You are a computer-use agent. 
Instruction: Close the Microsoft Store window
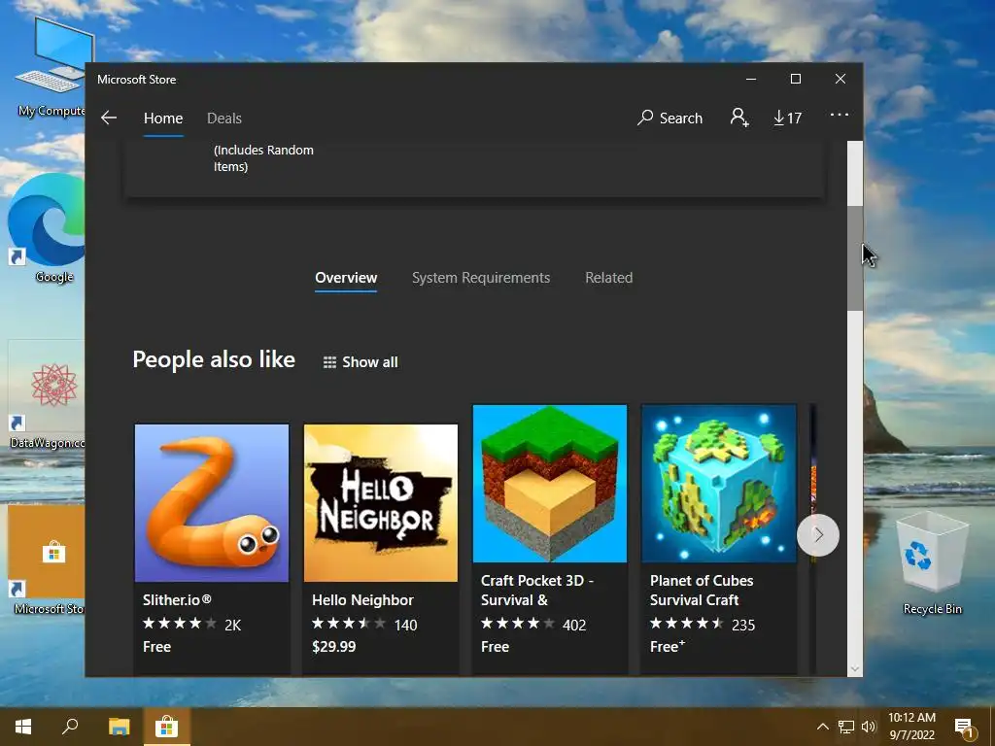(x=841, y=79)
